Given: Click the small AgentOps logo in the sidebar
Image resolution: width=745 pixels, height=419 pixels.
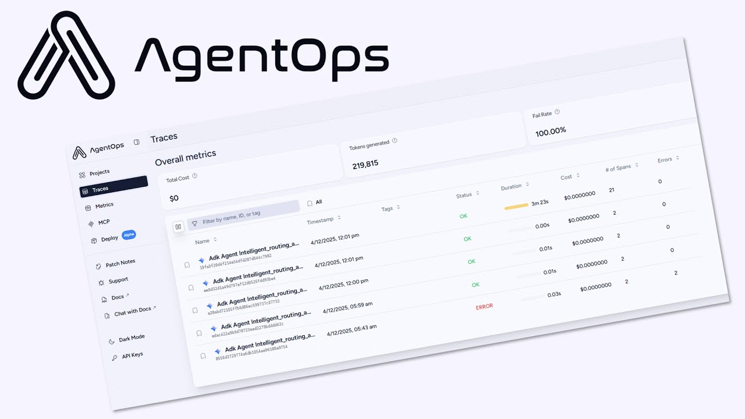Looking at the screenshot, I should 79,152.
